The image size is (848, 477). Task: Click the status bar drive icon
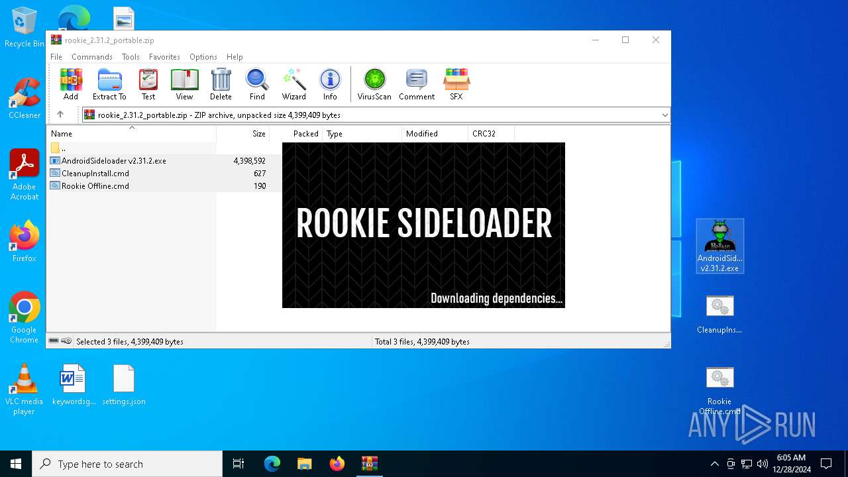pos(54,341)
